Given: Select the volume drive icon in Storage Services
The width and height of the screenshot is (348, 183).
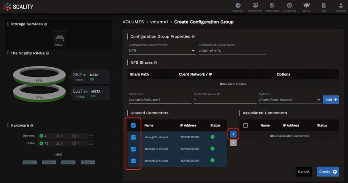Looking at the screenshot, I should click(x=60, y=39).
